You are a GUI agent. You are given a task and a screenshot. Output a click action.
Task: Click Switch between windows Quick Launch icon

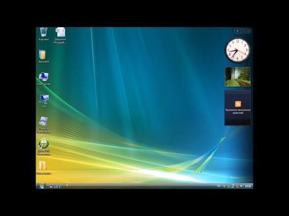click(x=56, y=186)
